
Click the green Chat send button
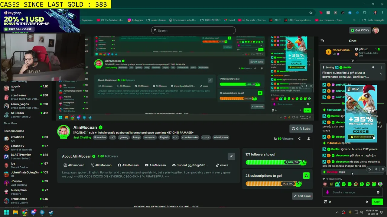click(x=377, y=202)
